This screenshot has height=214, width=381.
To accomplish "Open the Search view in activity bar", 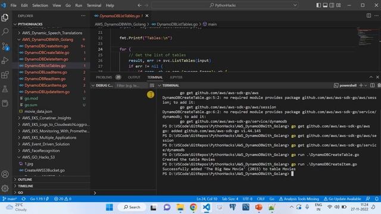I will coord(5,32).
